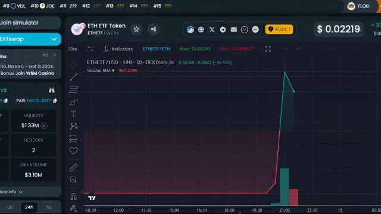Open the 30m timeframe selector
The width and height of the screenshot is (381, 214).
pyautogui.click(x=73, y=49)
